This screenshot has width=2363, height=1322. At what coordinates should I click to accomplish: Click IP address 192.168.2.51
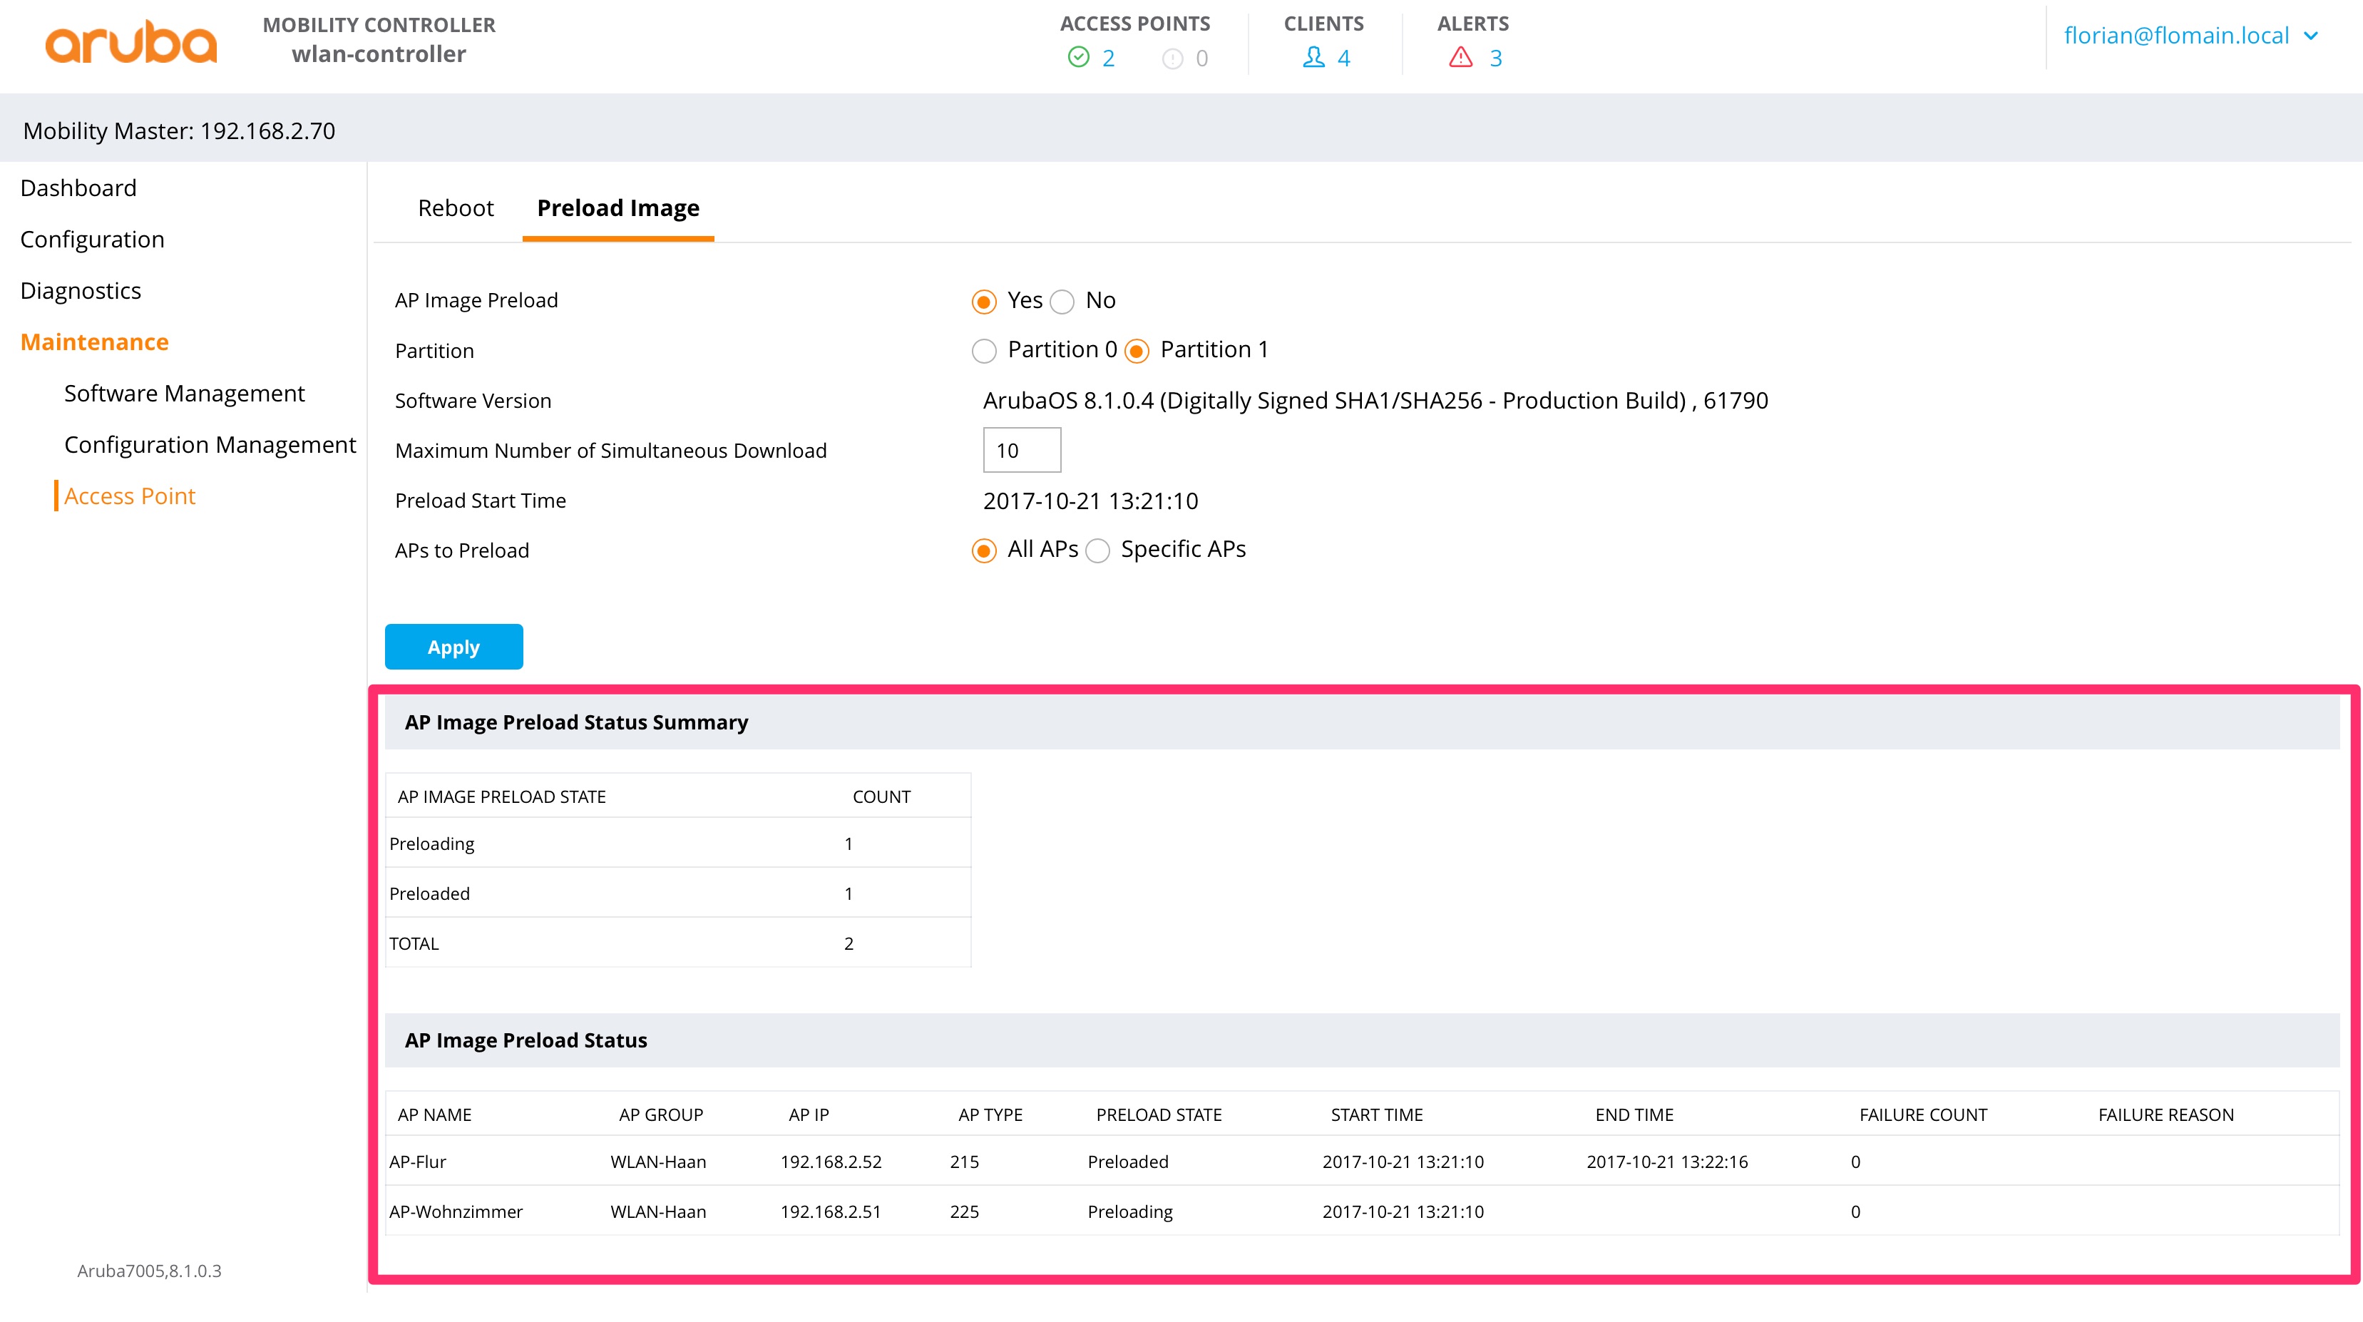831,1211
